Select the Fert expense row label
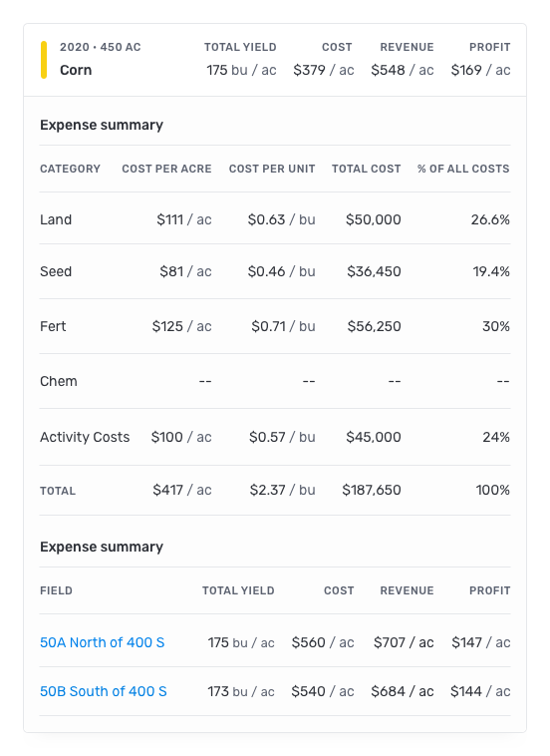The image size is (550, 756). pos(53,326)
